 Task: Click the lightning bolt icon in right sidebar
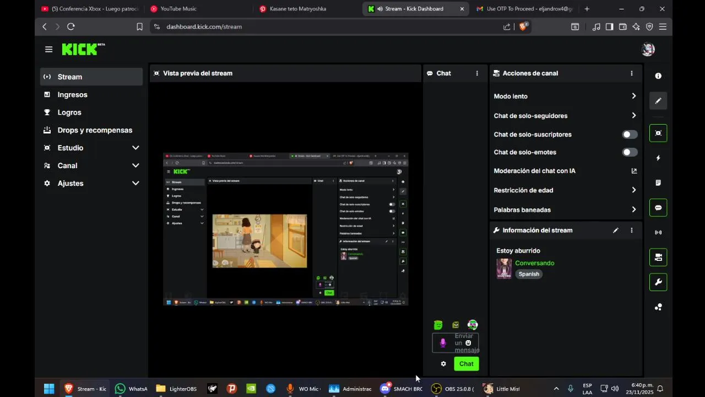[x=658, y=158]
